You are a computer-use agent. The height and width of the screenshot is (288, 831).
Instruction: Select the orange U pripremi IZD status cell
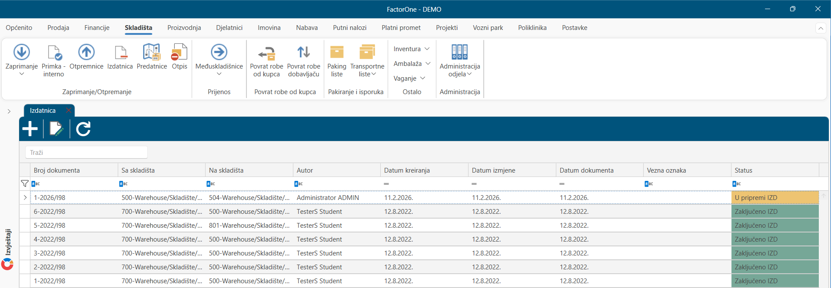(775, 197)
